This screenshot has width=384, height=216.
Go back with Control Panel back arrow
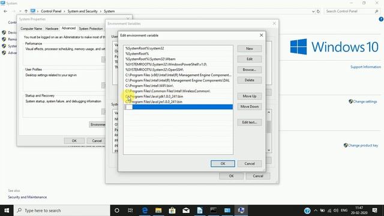tap(5, 11)
